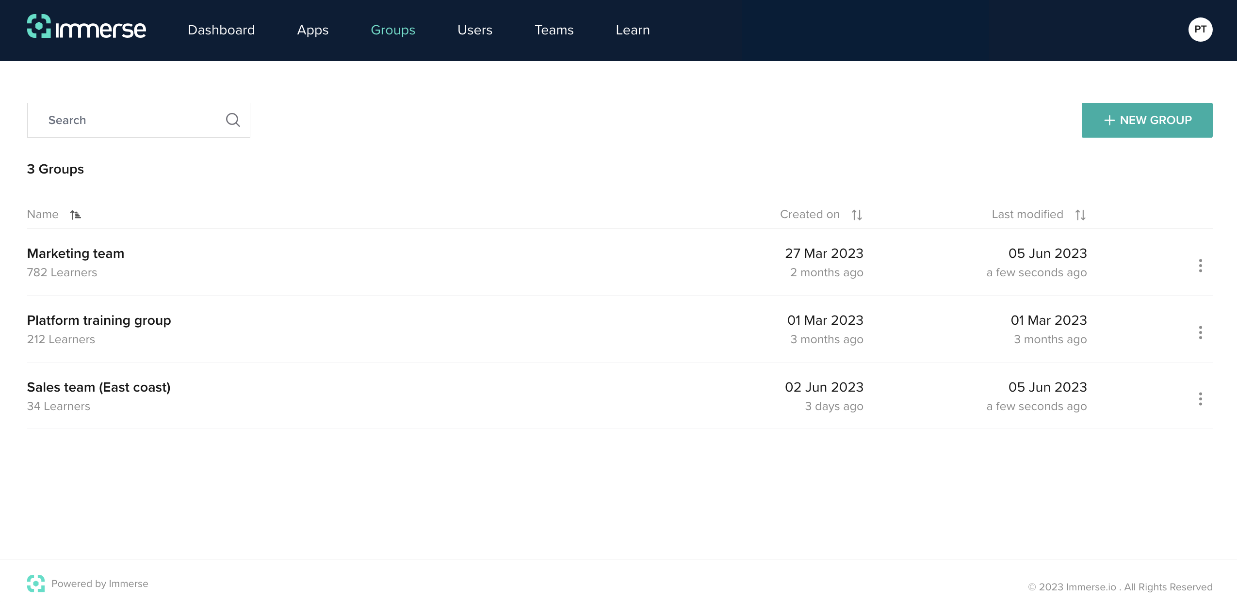Sort by Last modified arrows icon
The image size is (1237, 602).
point(1080,215)
